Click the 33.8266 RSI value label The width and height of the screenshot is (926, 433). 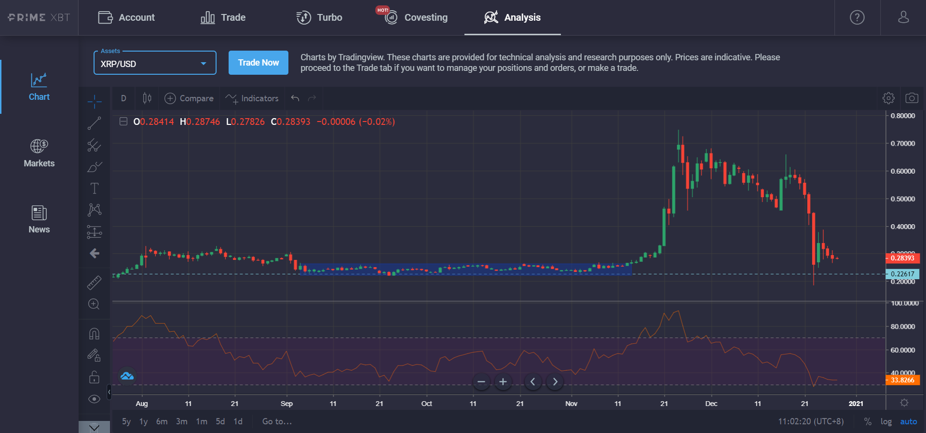click(x=903, y=380)
